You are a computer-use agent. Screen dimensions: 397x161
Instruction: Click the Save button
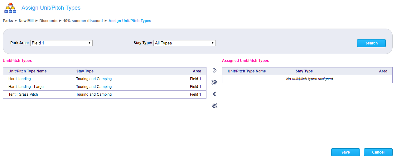[345, 152]
